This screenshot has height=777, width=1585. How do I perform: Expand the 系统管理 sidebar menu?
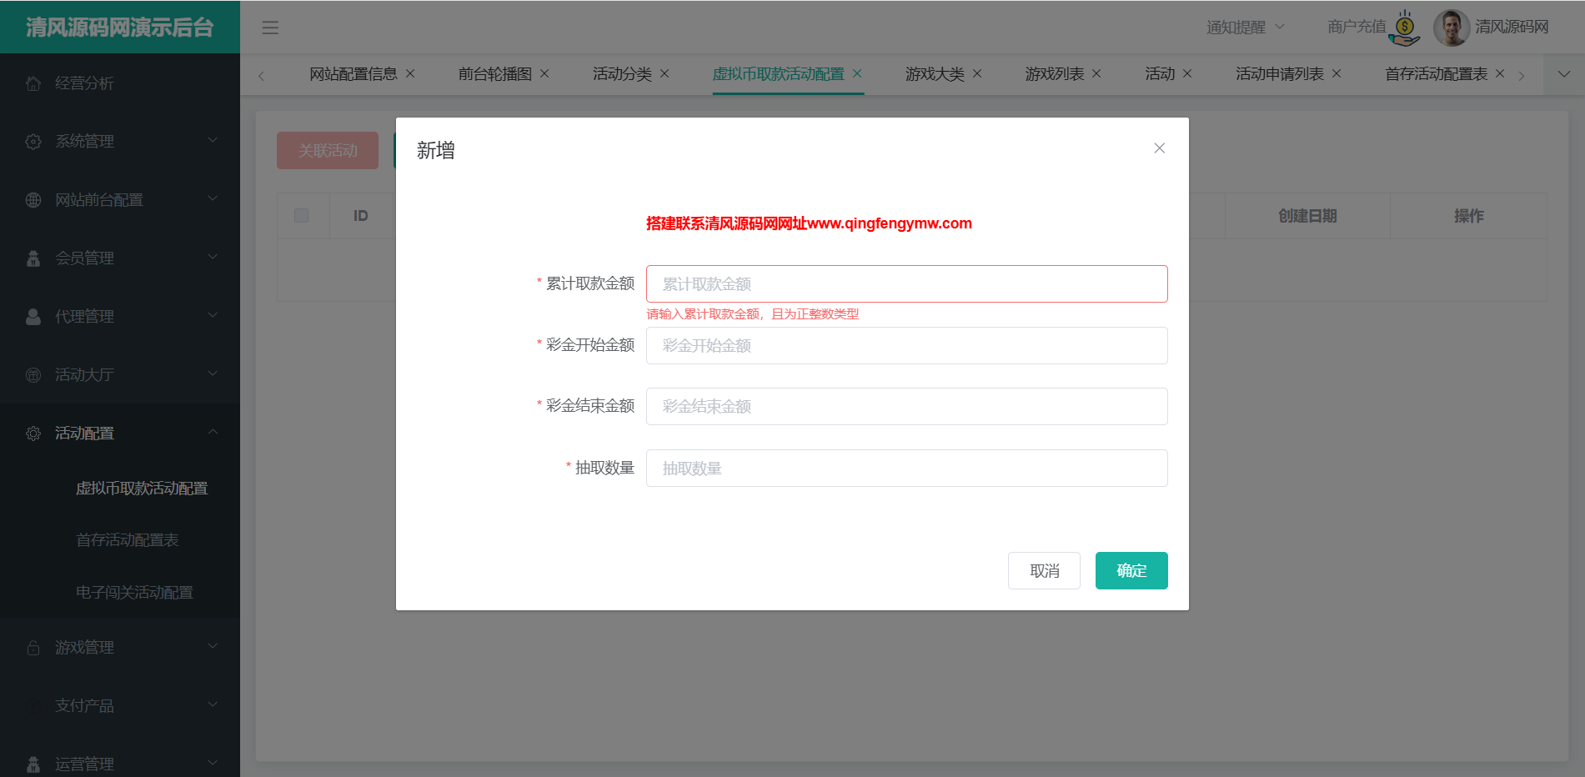[120, 141]
